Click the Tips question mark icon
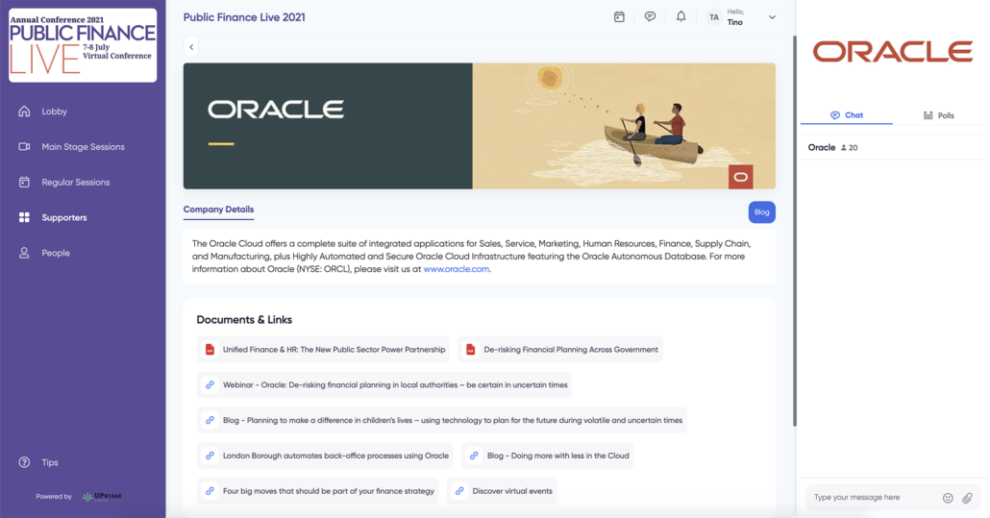990x518 pixels. tap(24, 462)
